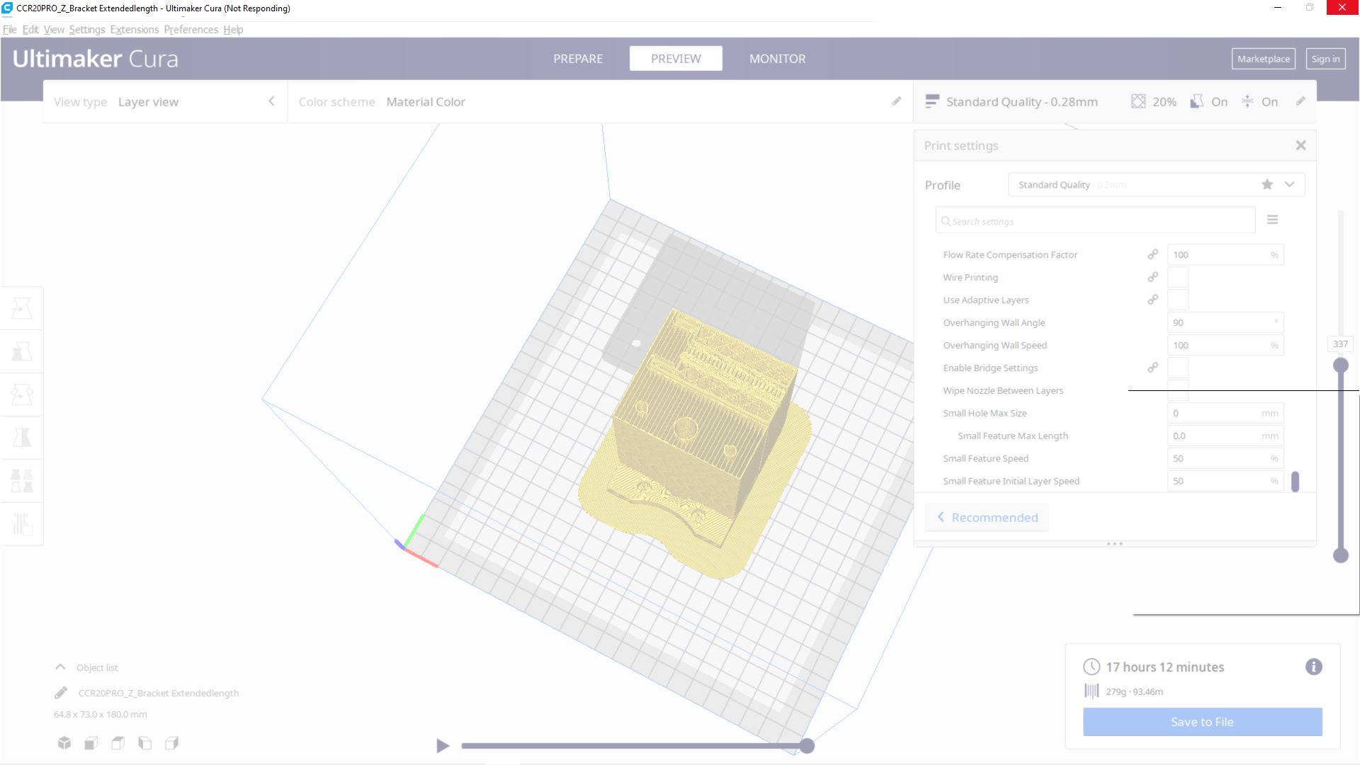The height and width of the screenshot is (765, 1360).
Task: Click the Recommended settings button
Action: click(987, 518)
